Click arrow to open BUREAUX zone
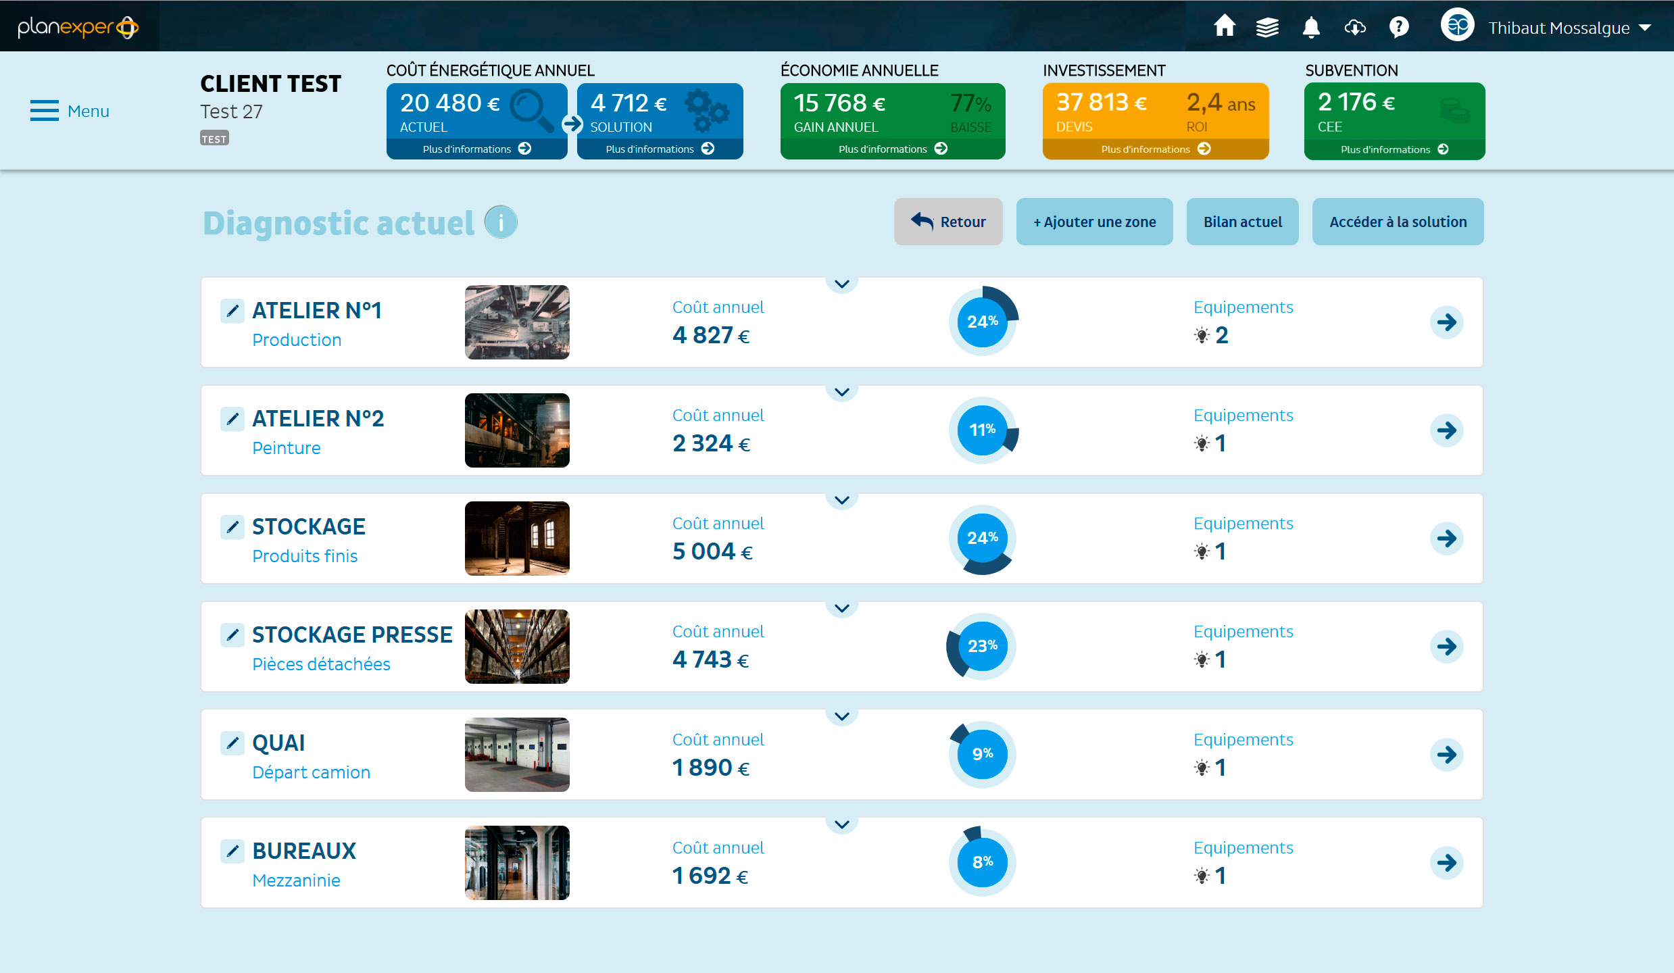Image resolution: width=1674 pixels, height=973 pixels. pyautogui.click(x=1446, y=863)
